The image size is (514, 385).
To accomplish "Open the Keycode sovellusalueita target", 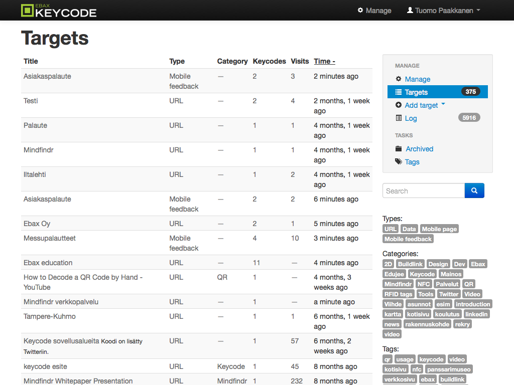I will pos(61,341).
